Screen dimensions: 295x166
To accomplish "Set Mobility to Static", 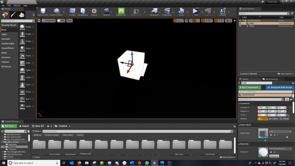I will click(263, 119).
